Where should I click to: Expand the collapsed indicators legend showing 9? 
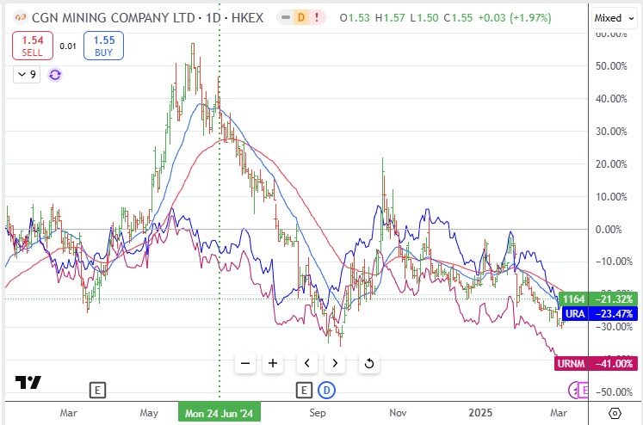point(27,75)
